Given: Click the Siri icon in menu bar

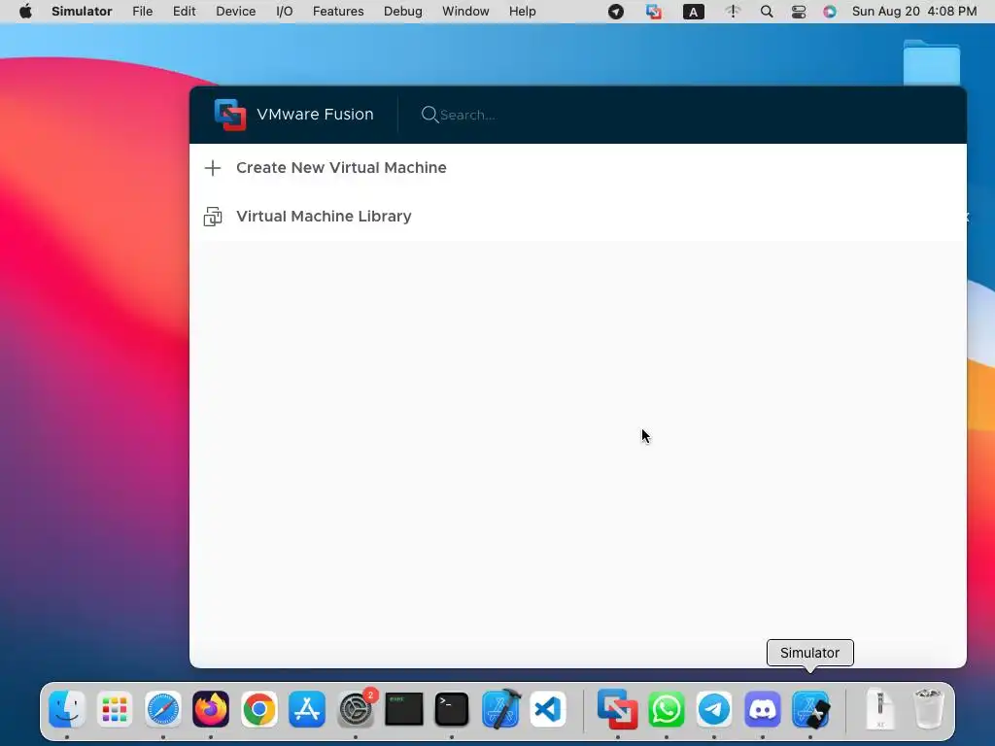Looking at the screenshot, I should click(x=830, y=12).
